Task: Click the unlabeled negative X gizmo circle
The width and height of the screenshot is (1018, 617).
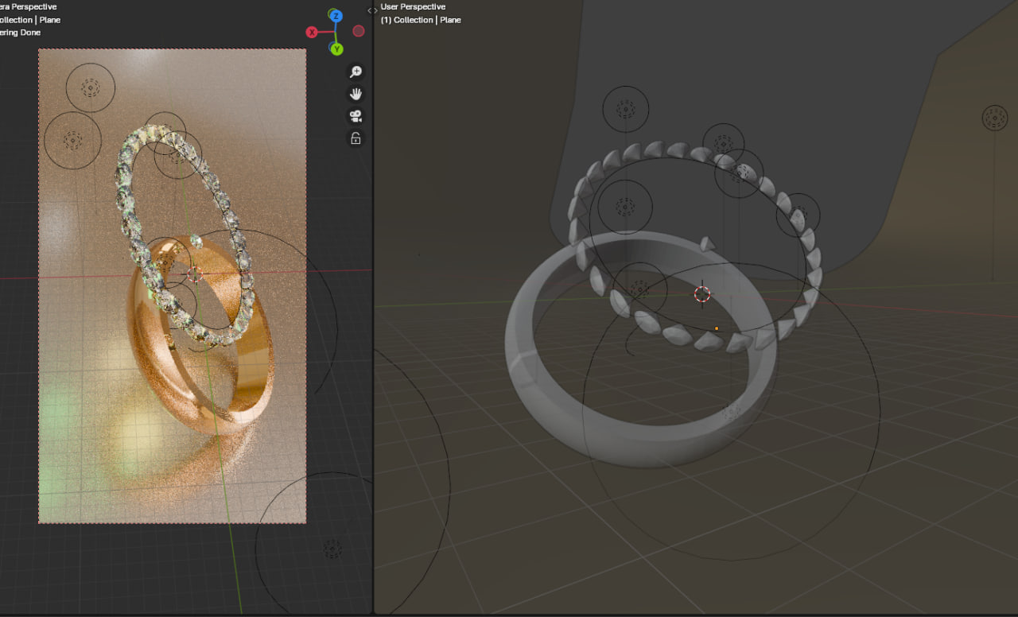Action: click(x=359, y=31)
